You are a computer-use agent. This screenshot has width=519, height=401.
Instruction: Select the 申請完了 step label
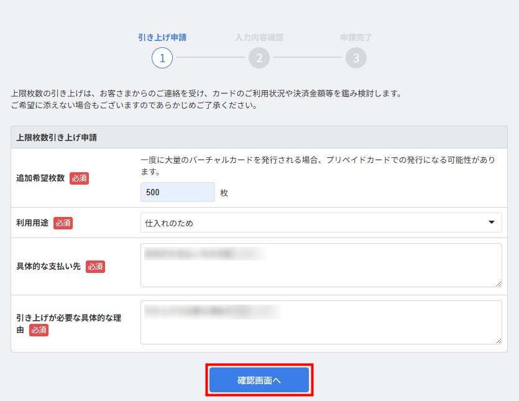(356, 37)
